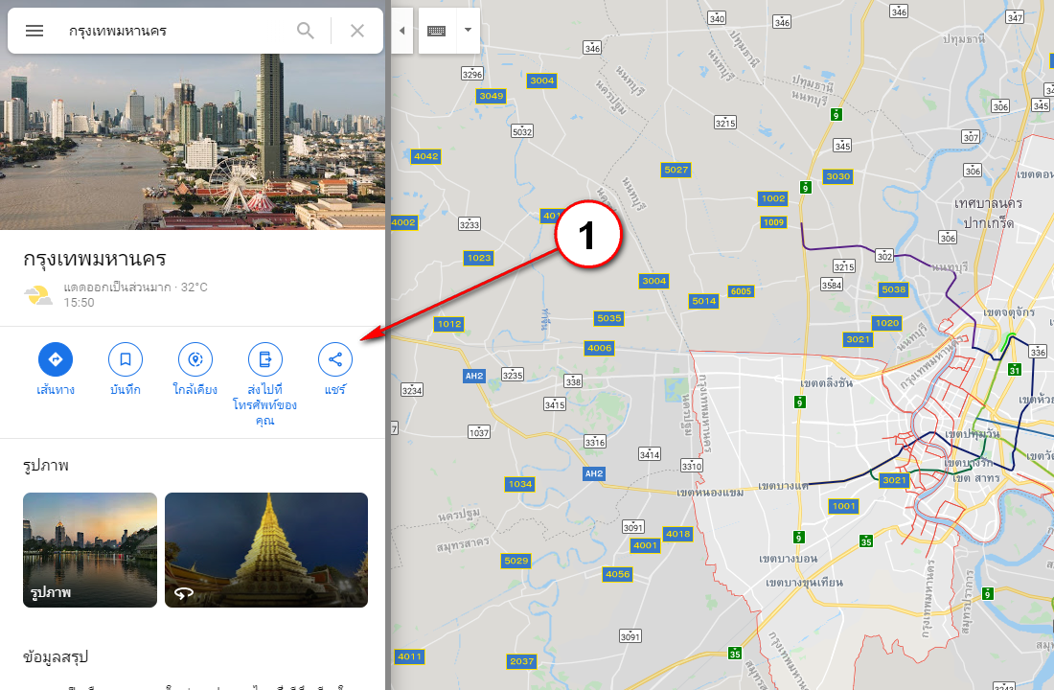Image resolution: width=1054 pixels, height=690 pixels.
Task: Click the Bangkok header skyline photo
Action: [192, 142]
